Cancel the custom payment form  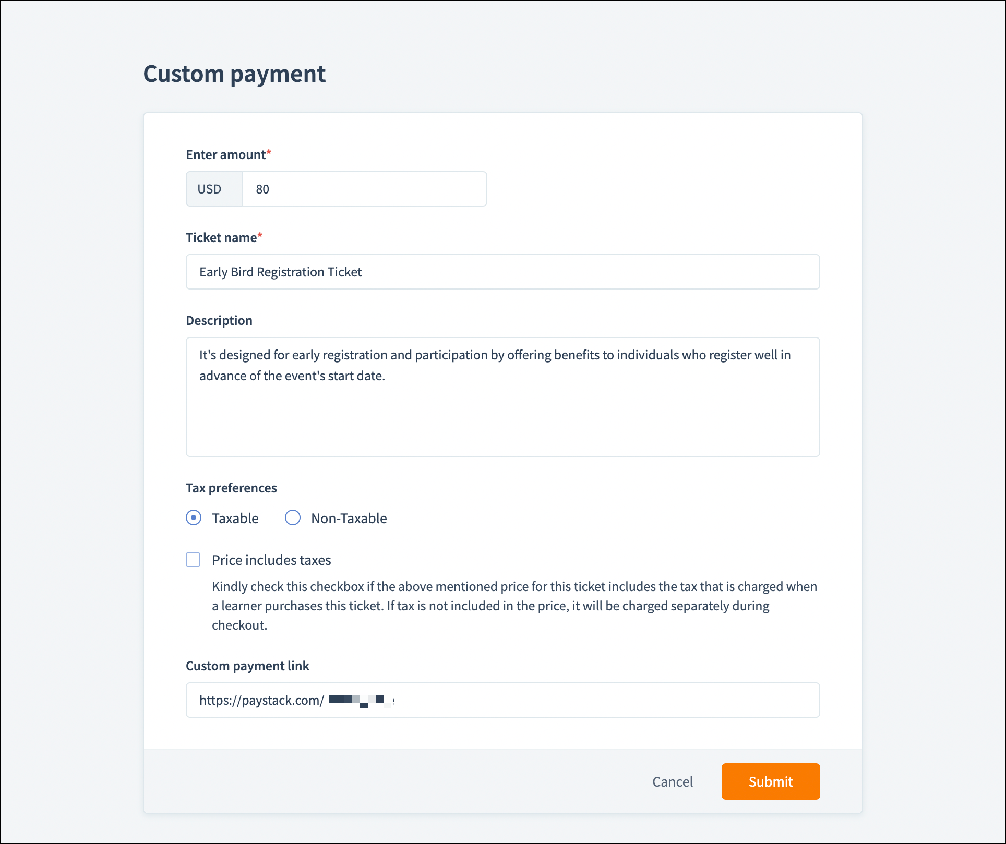[672, 781]
